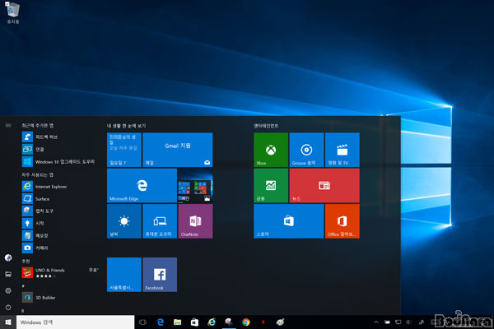Viewport: 494px width, 329px height.
Task: Open Chrome from the taskbar
Action: tap(246, 322)
